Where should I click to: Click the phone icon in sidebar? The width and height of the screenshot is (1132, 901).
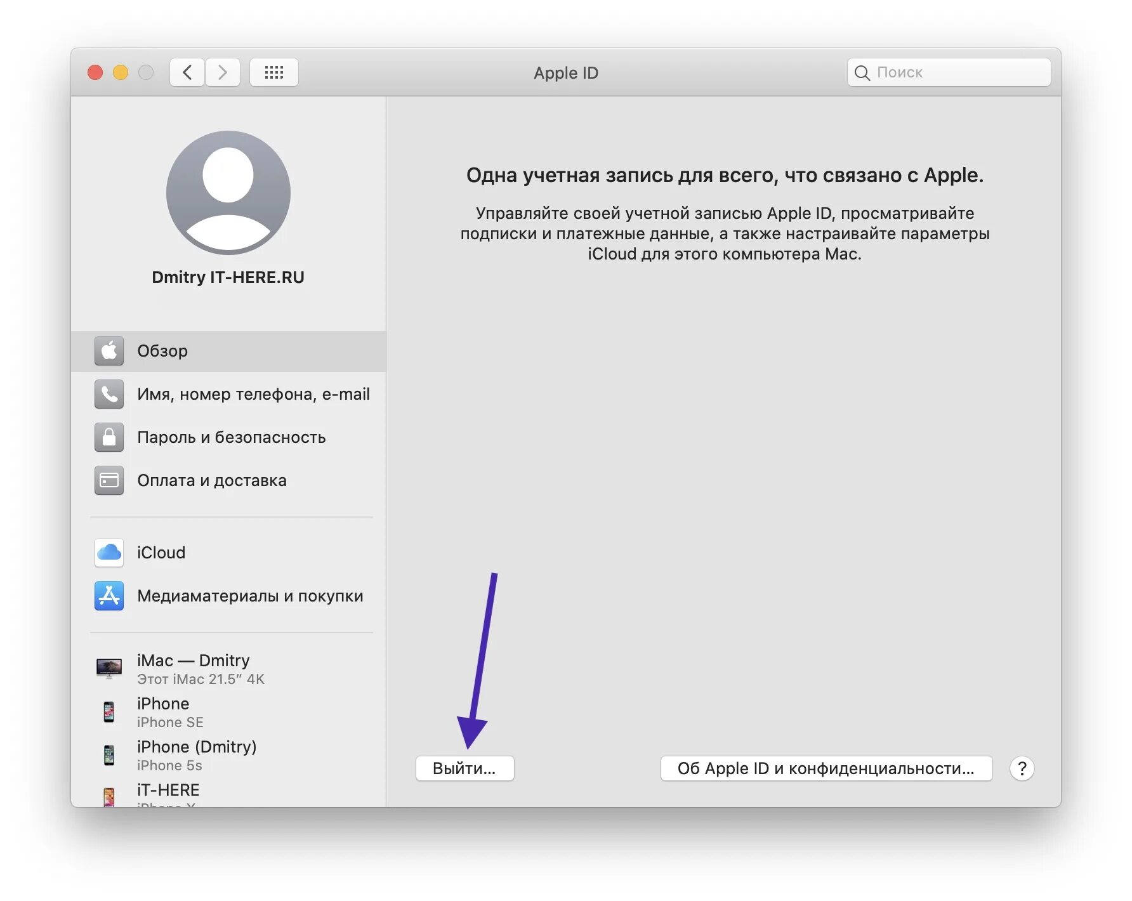(x=109, y=394)
